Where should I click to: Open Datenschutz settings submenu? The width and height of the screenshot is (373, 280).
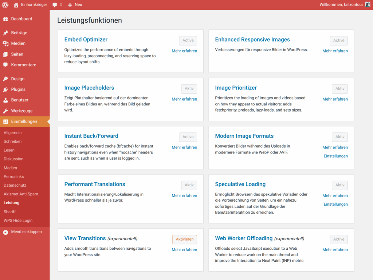(x=15, y=186)
